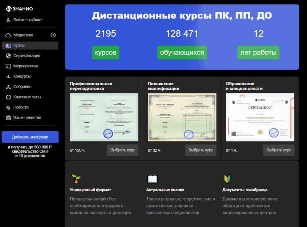Viewport: 307px width, 227px height.
Task: Choose course under Повышение квалификации
Action: point(201,150)
